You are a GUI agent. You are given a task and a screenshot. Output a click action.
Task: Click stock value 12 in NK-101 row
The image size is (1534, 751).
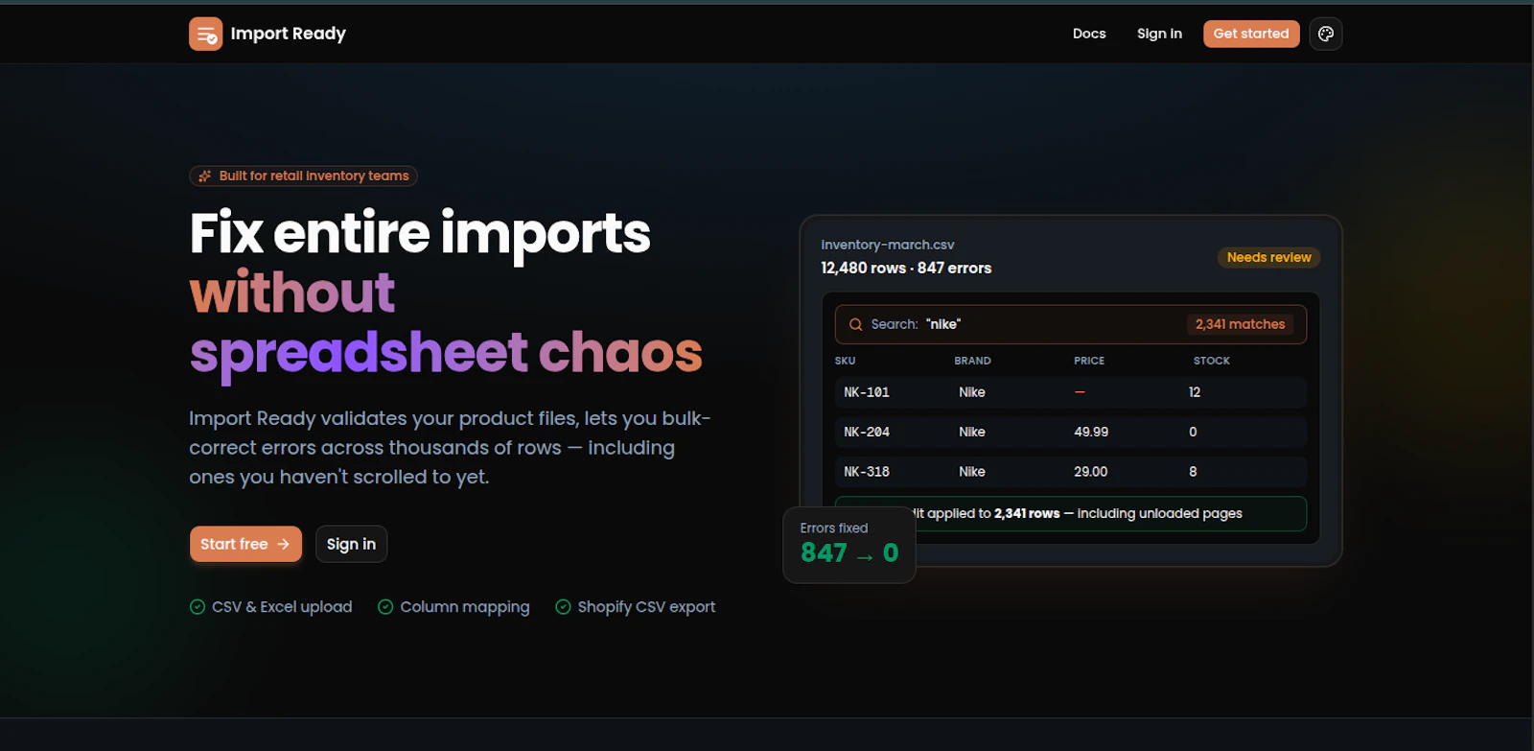pyautogui.click(x=1195, y=392)
